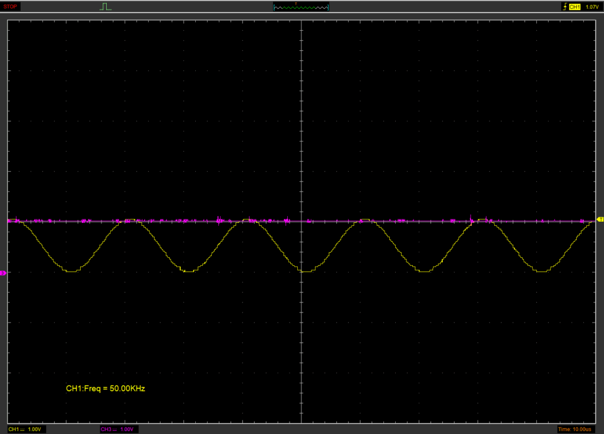Open the CH1 1.00V vertical scale readout
Screen dimensions: 604x434
(34, 429)
